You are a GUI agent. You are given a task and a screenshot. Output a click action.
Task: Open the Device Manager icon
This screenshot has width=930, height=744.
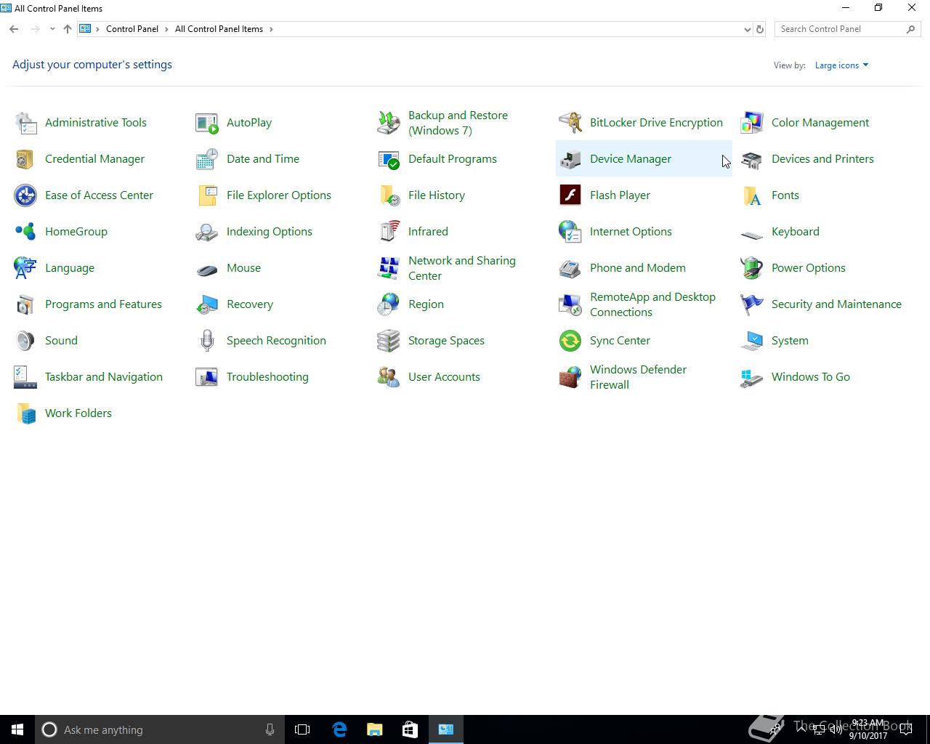[570, 159]
